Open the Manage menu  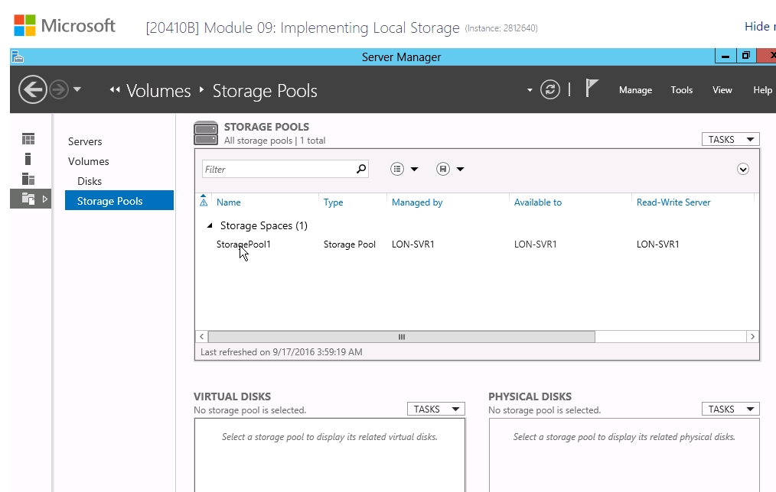point(635,90)
